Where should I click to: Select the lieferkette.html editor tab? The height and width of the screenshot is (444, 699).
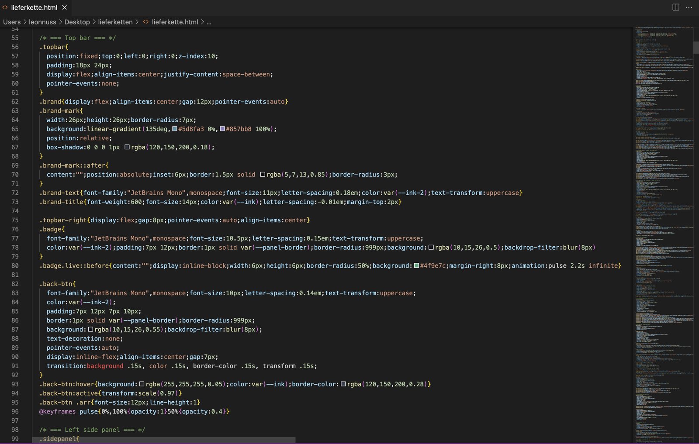tap(35, 7)
